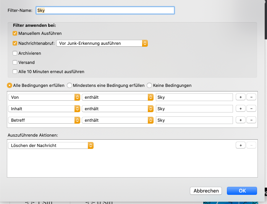Choose the Keine Bedingungen option
This screenshot has width=267, height=204.
(x=150, y=85)
